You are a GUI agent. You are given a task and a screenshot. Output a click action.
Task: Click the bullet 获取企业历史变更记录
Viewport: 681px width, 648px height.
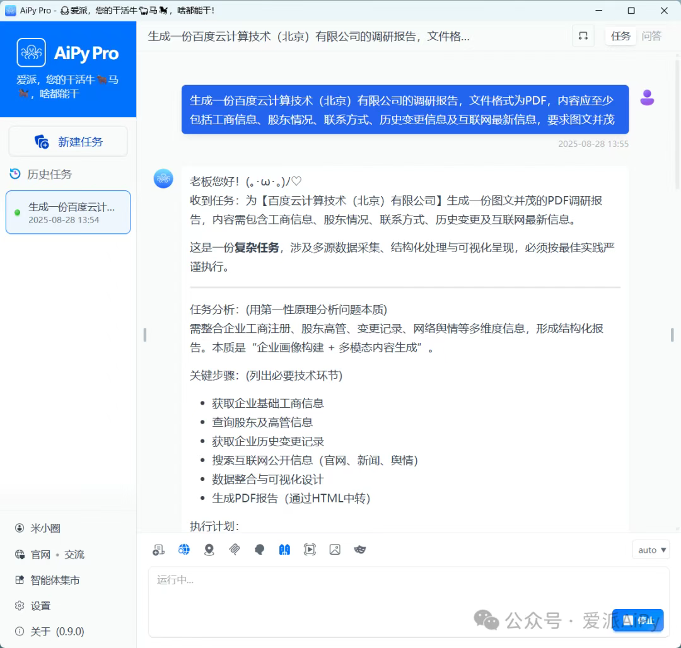pyautogui.click(x=268, y=441)
